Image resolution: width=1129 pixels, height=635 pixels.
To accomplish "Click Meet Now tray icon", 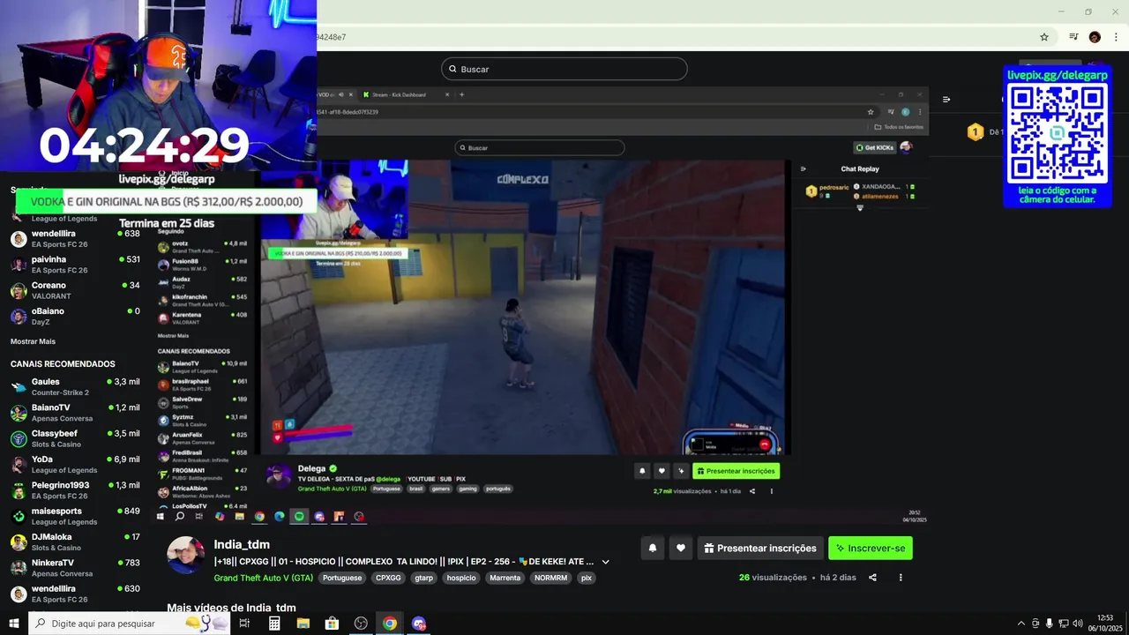I will [1036, 624].
